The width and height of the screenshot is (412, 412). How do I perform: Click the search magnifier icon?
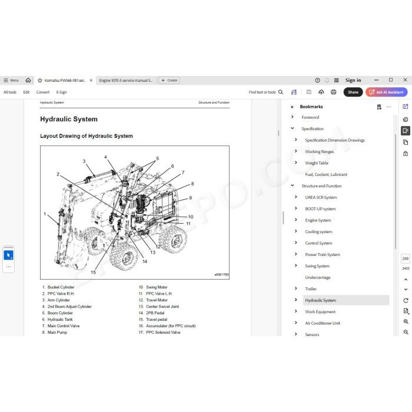(281, 92)
